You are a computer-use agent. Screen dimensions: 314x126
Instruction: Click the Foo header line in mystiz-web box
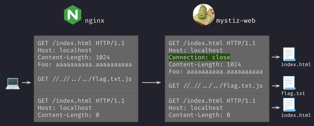pyautogui.click(x=216, y=72)
